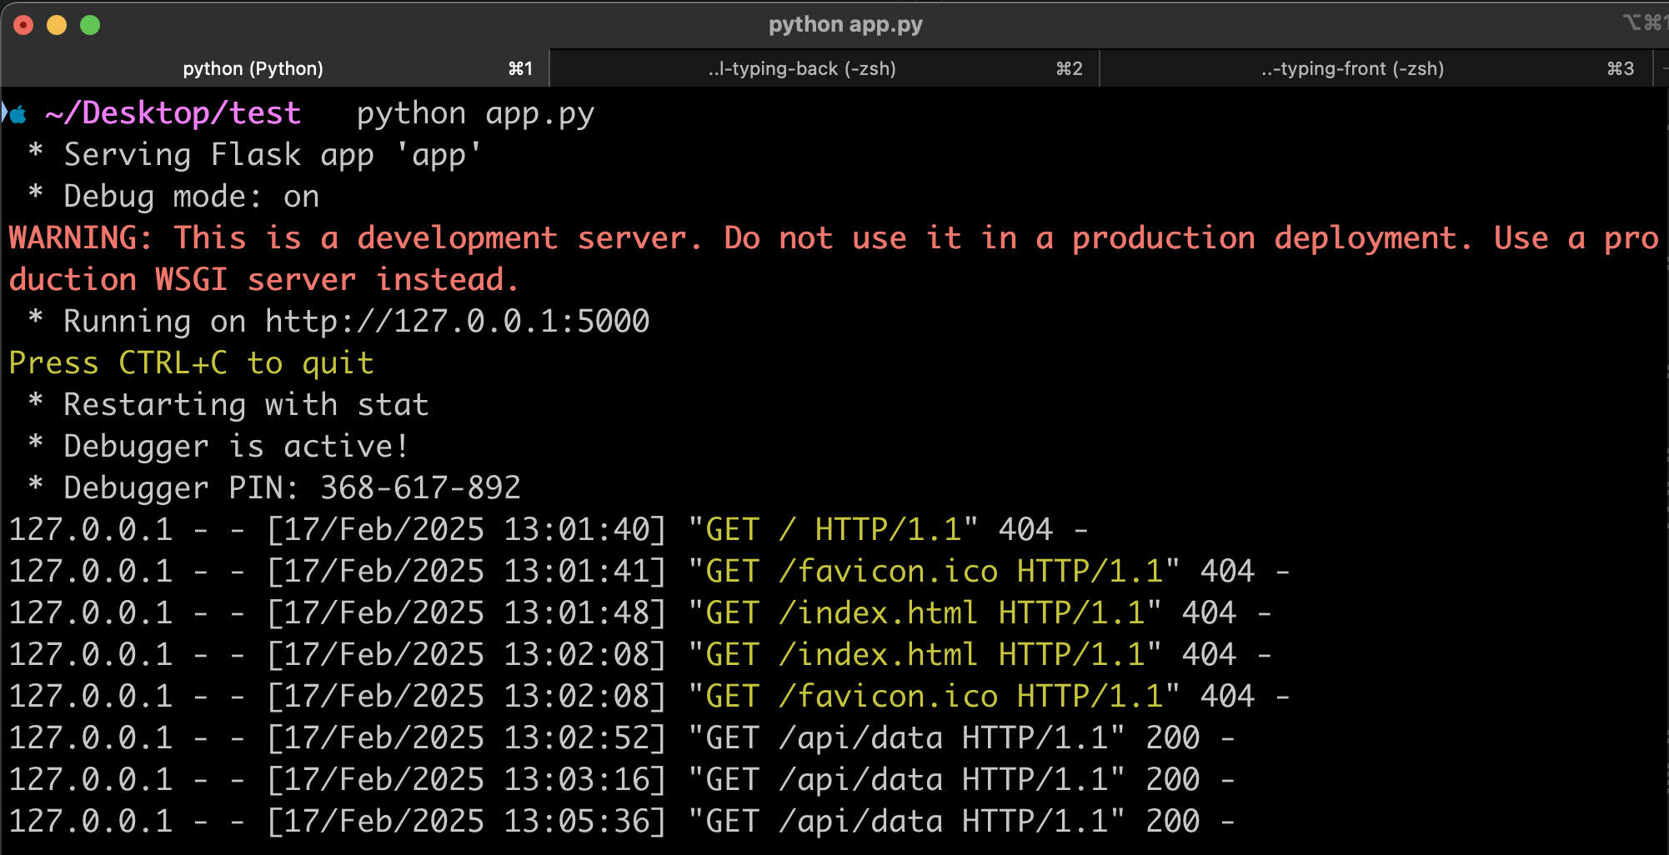Screen dimensions: 1669x855
Task: Click the green maximize window button
Action: [90, 25]
